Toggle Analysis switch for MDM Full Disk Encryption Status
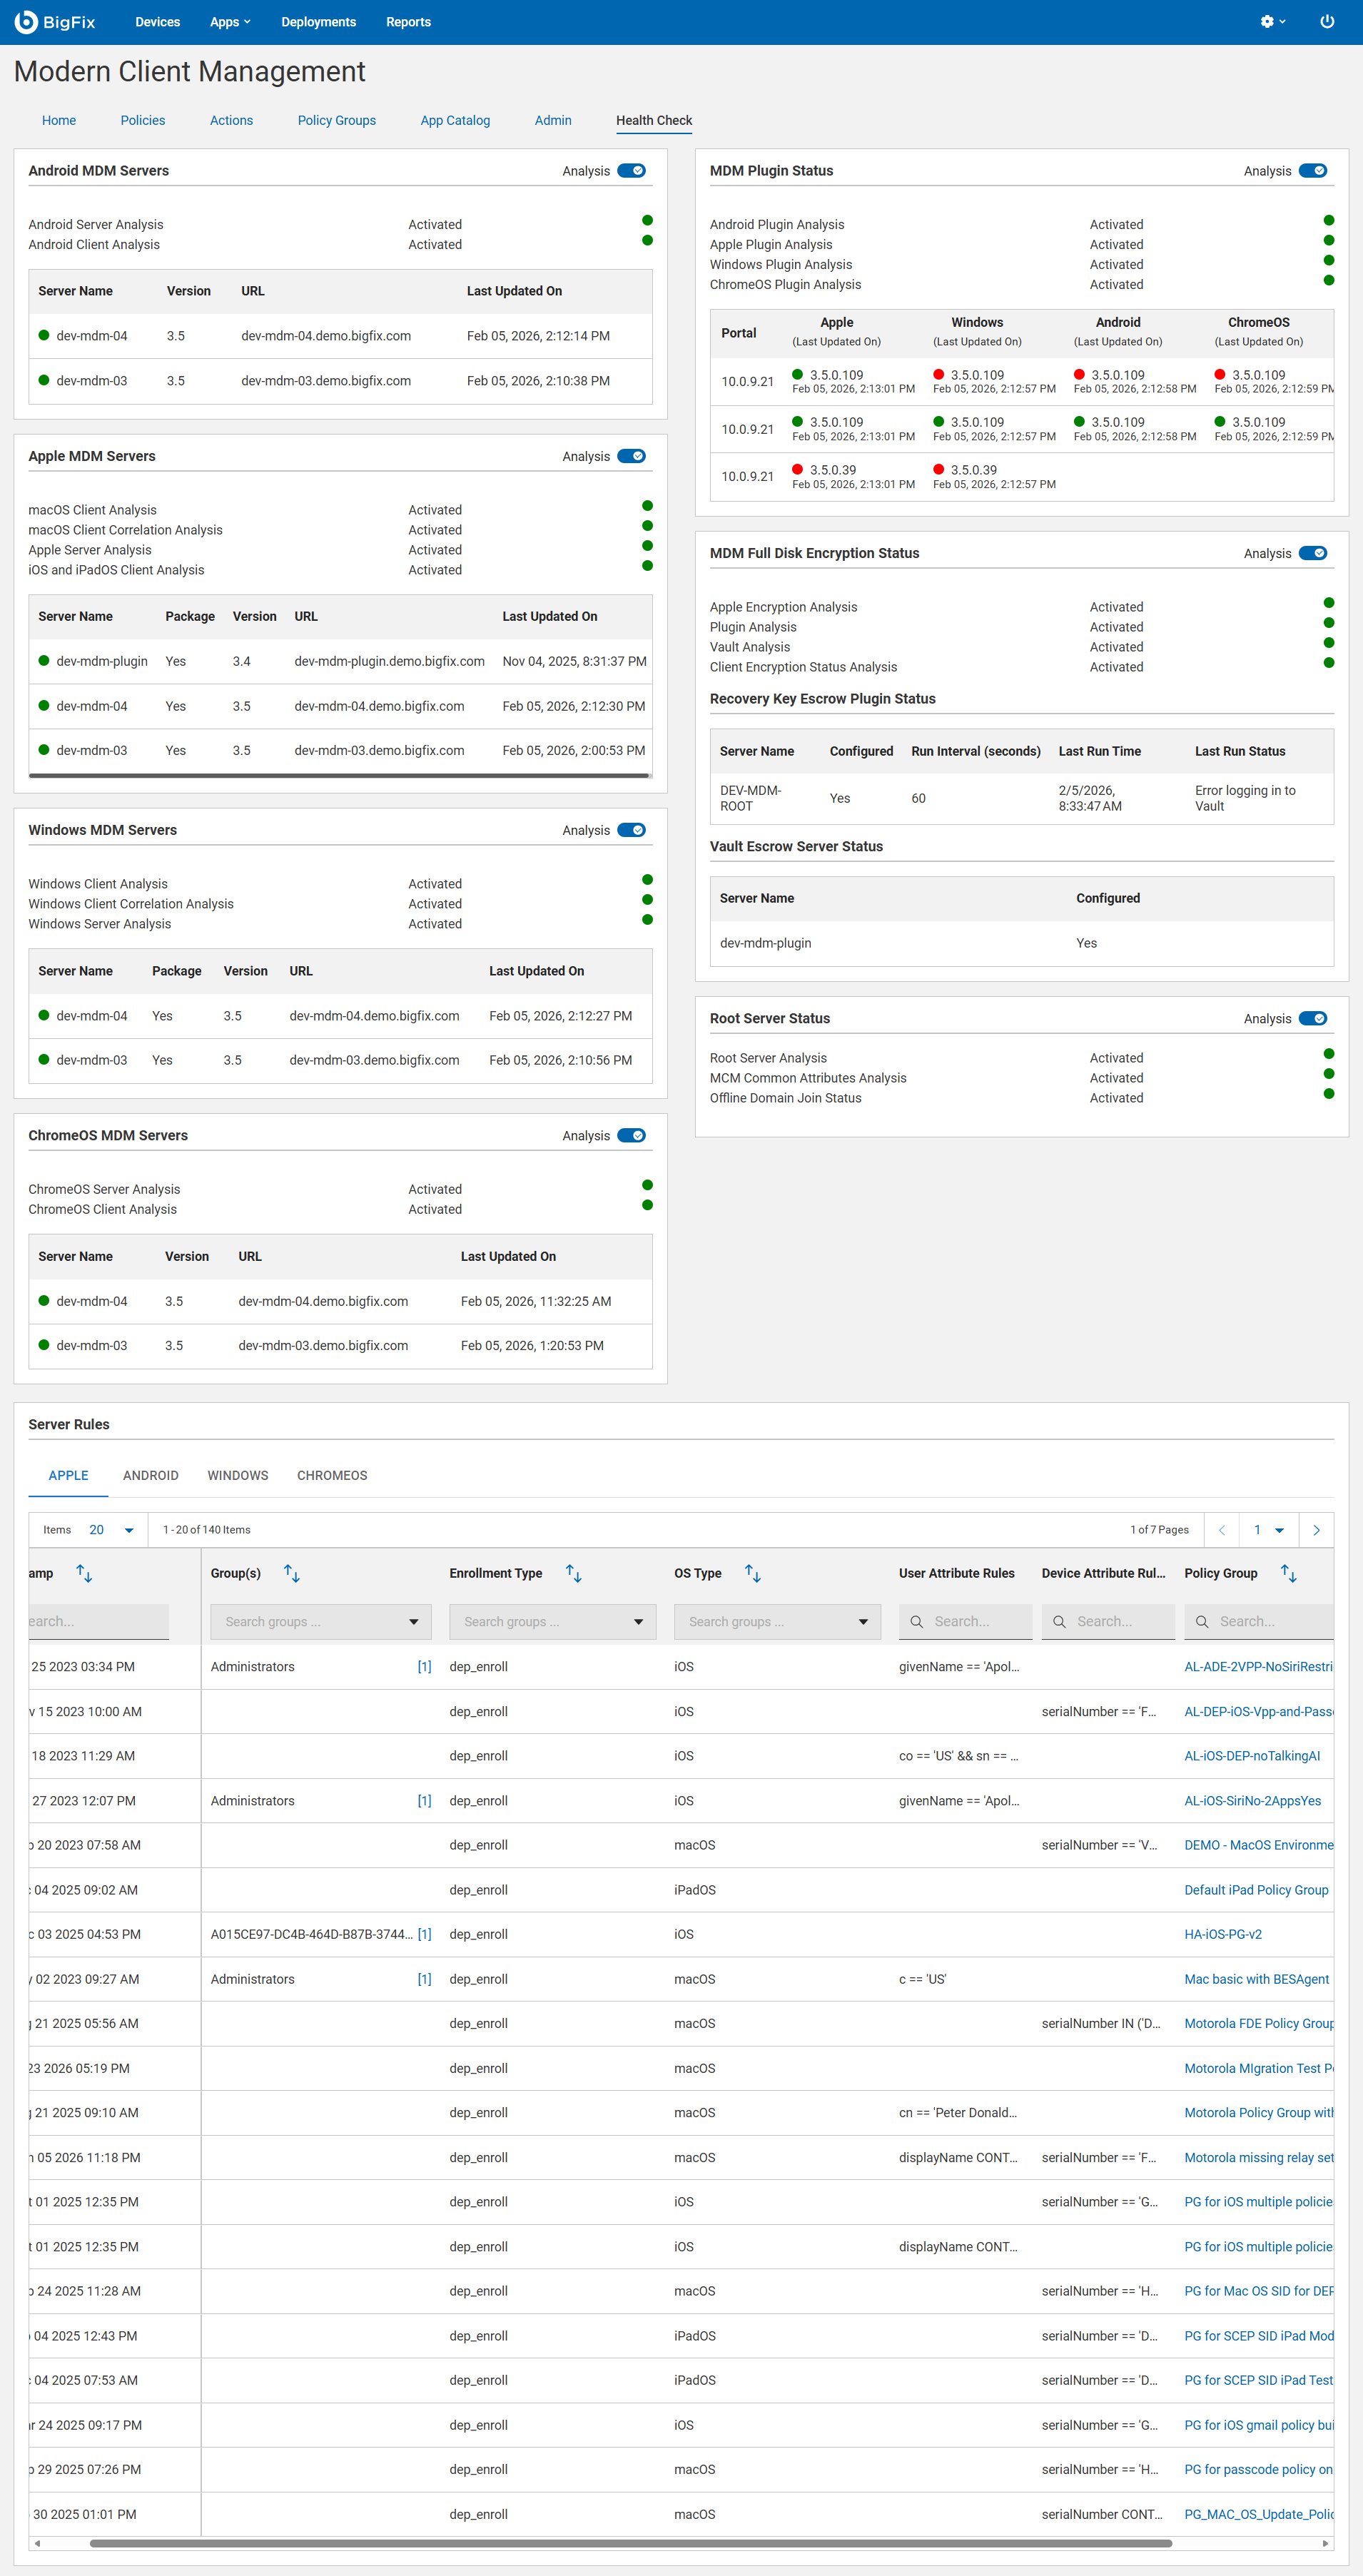This screenshot has width=1363, height=2576. (1313, 553)
